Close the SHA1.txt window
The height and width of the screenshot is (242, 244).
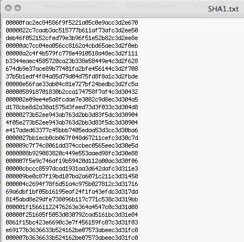(8, 8)
